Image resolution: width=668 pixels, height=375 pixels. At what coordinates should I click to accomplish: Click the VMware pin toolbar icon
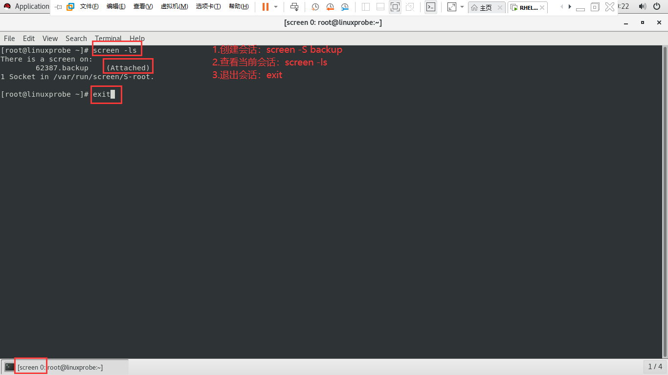point(58,7)
